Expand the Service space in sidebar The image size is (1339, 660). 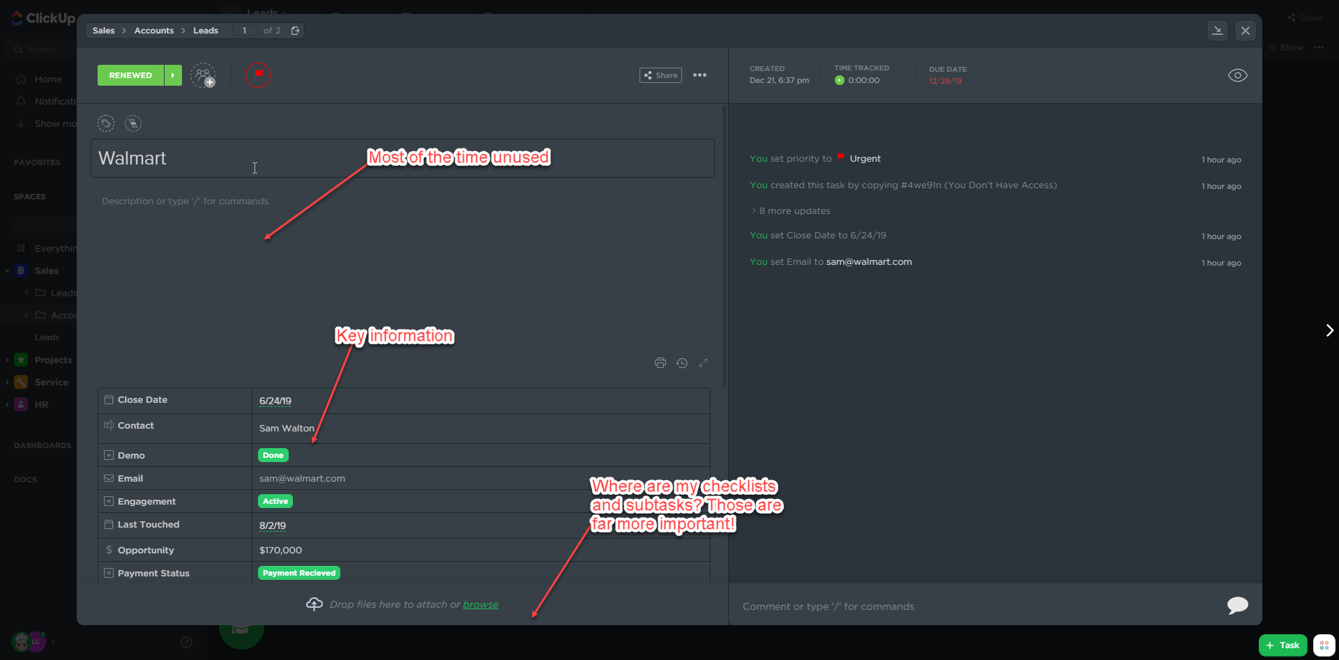7,382
